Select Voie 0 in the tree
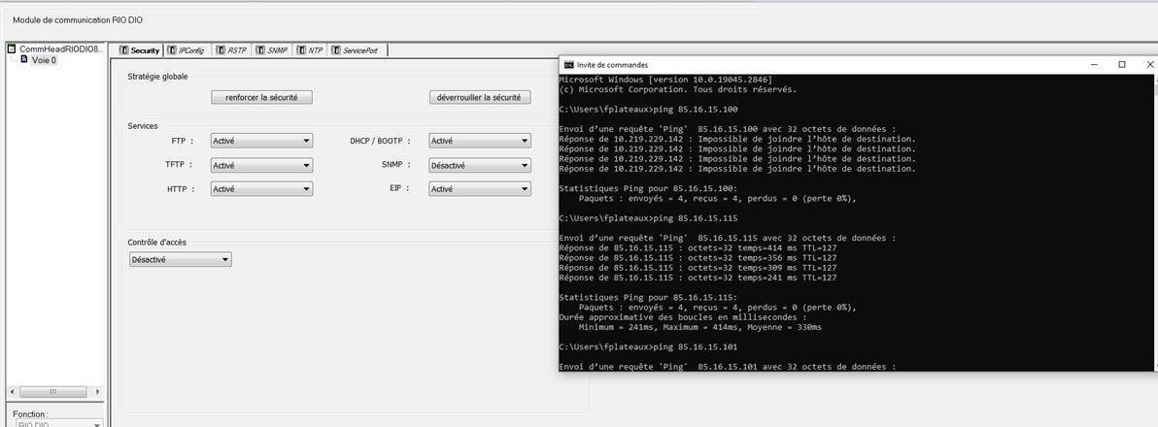Image resolution: width=1158 pixels, height=427 pixels. (44, 60)
